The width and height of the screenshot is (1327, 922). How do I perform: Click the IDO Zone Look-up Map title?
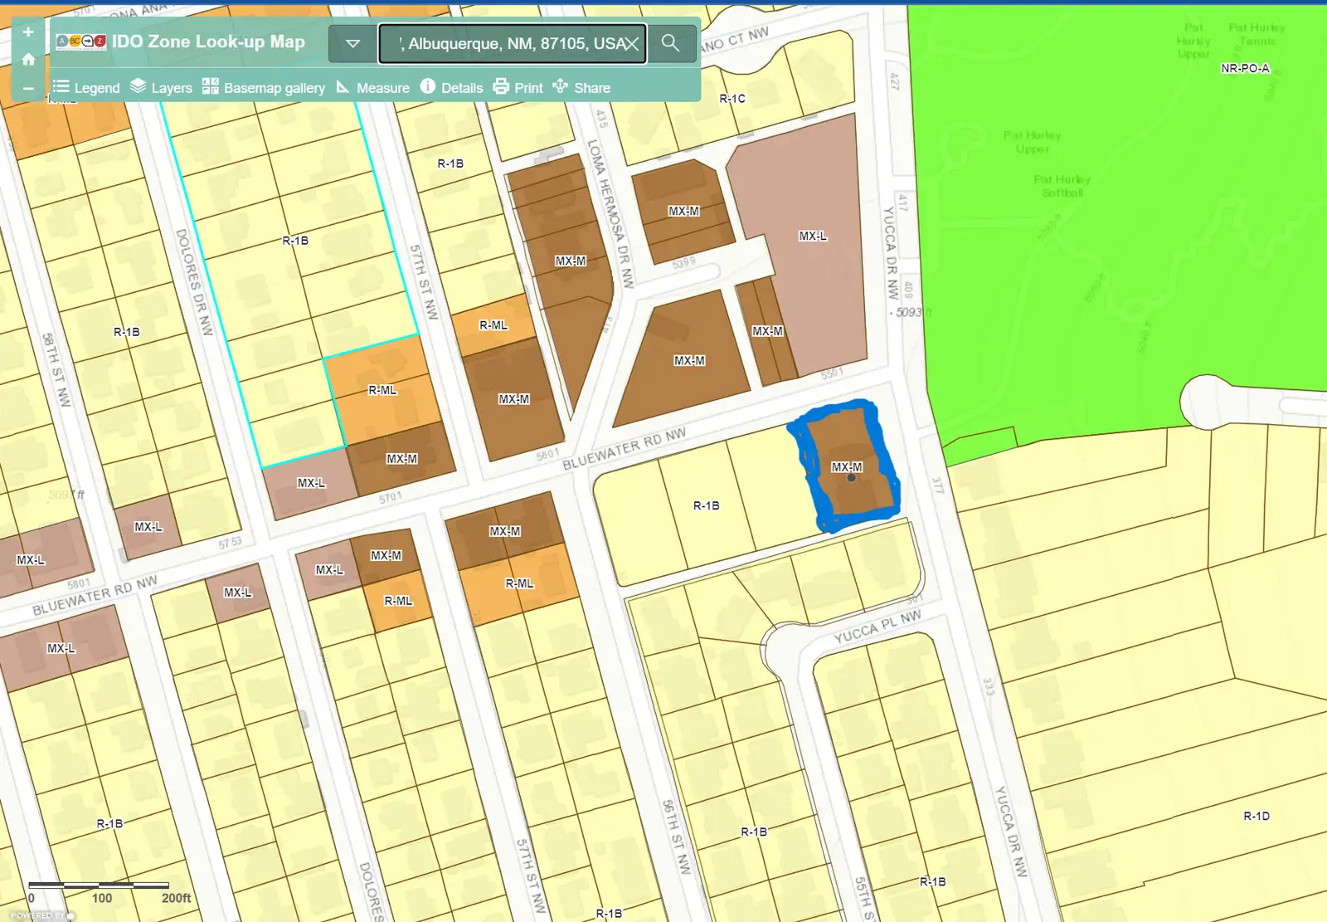click(208, 41)
